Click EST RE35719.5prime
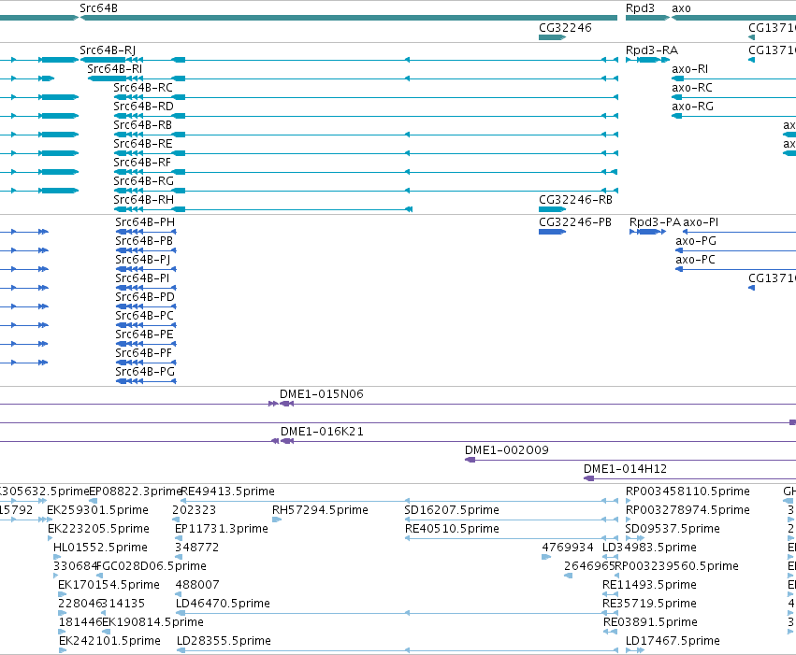This screenshot has width=796, height=655. tap(610, 613)
